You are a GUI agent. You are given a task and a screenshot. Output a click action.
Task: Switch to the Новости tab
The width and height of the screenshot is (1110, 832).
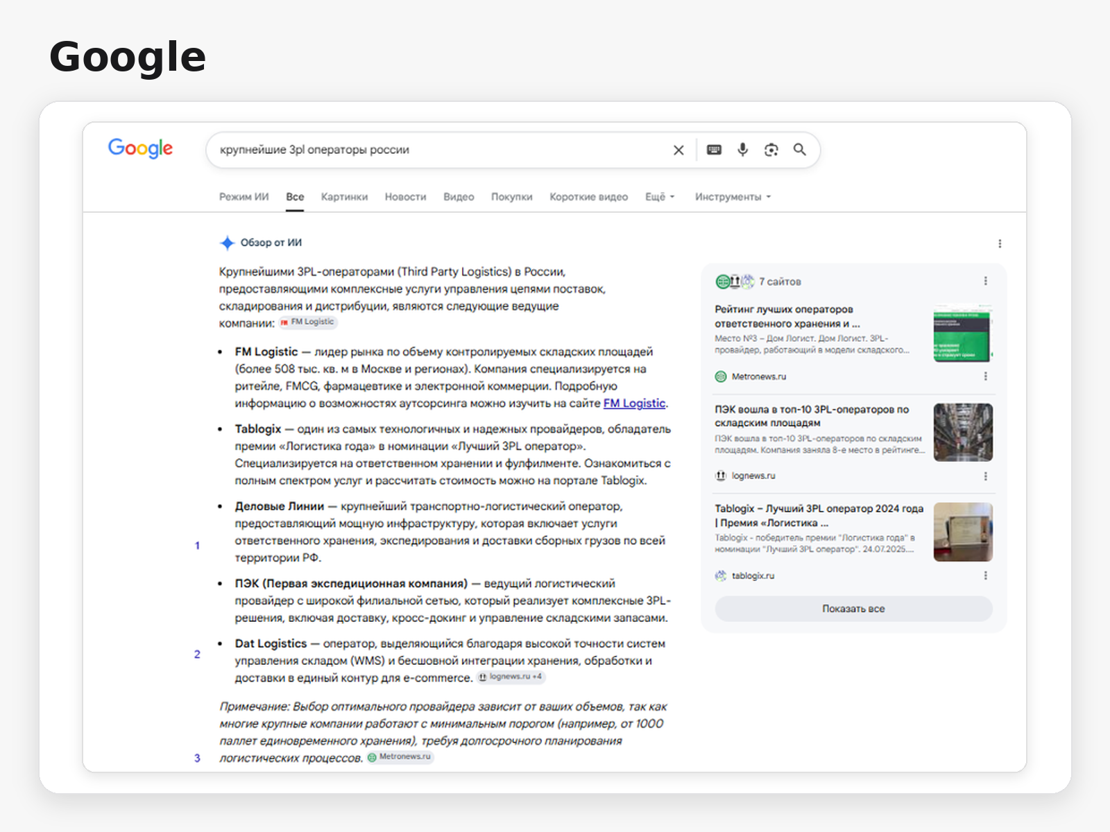click(405, 197)
